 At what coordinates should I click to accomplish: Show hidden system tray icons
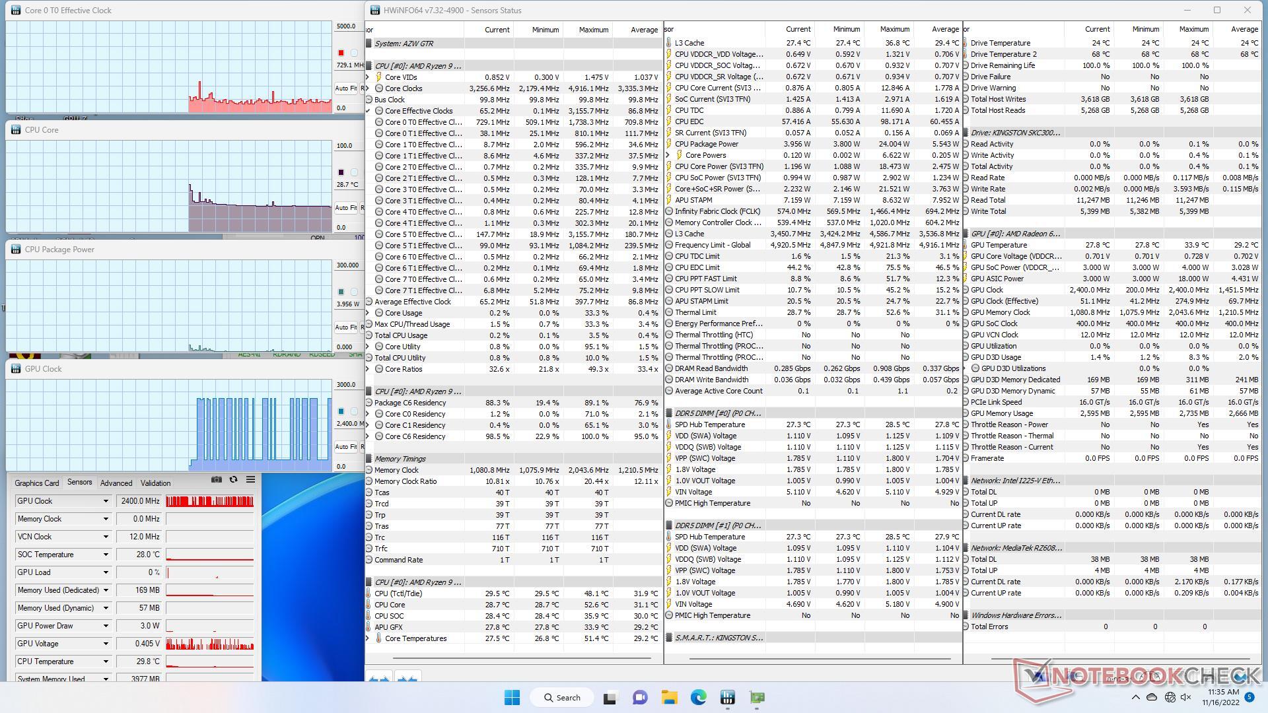click(1135, 697)
